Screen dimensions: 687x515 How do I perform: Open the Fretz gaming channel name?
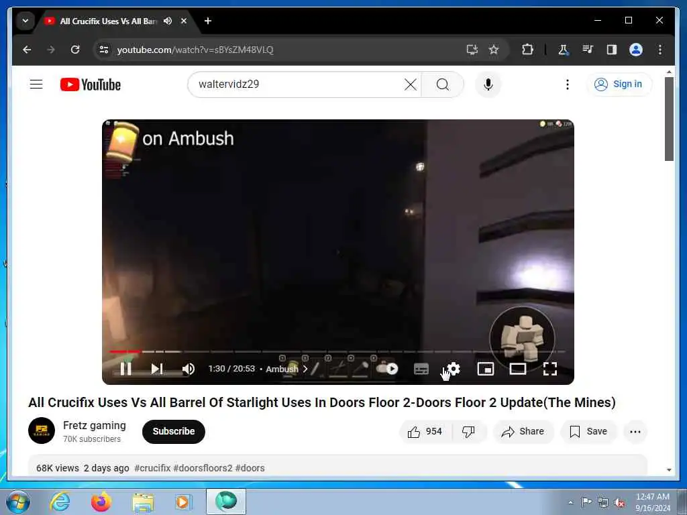[94, 425]
